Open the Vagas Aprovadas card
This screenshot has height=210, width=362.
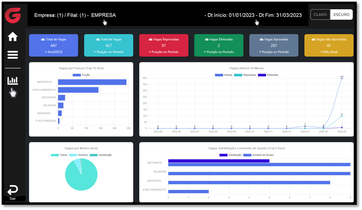click(x=274, y=45)
